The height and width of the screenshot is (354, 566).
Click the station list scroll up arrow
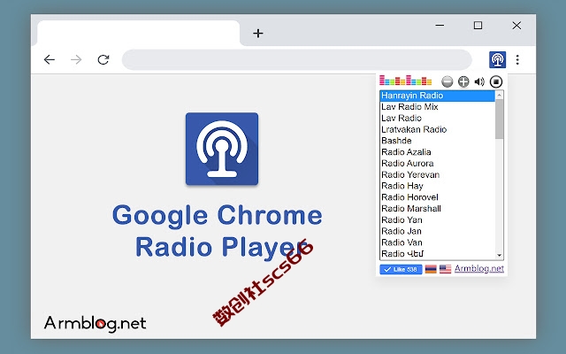point(499,95)
